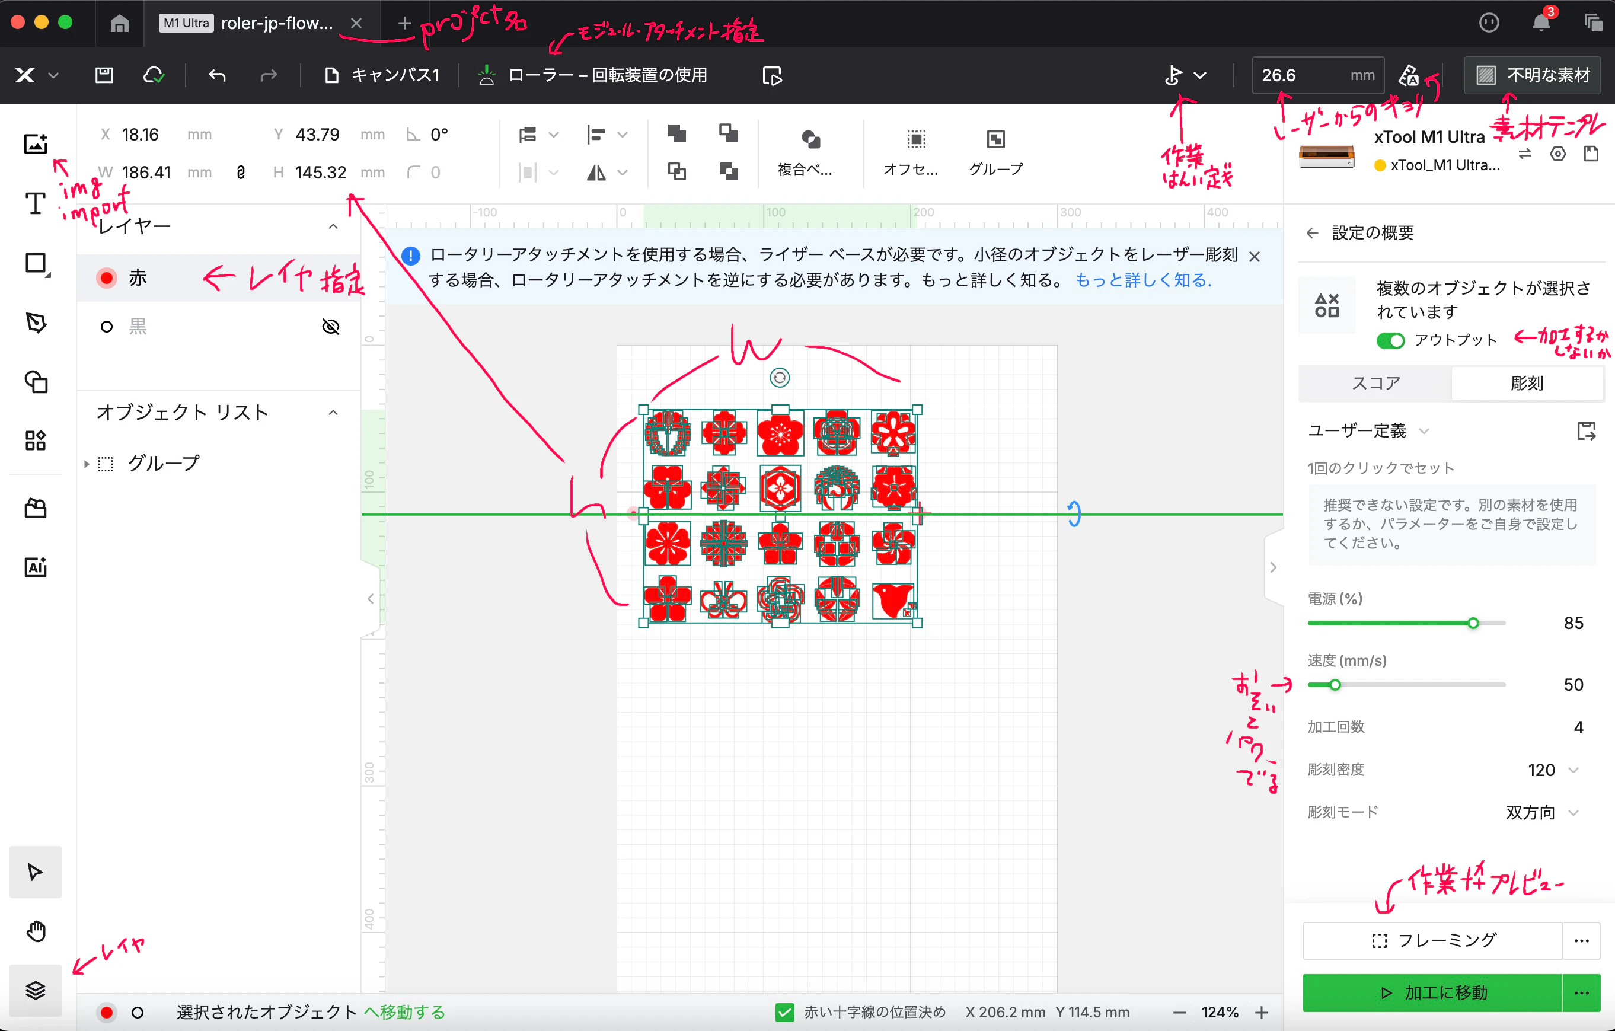Go to the home screen icon
Image resolution: width=1615 pixels, height=1031 pixels.
pos(119,24)
